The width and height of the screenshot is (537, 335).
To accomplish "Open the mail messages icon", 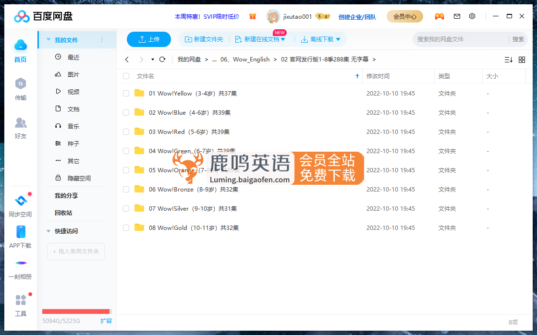I will tap(457, 16).
